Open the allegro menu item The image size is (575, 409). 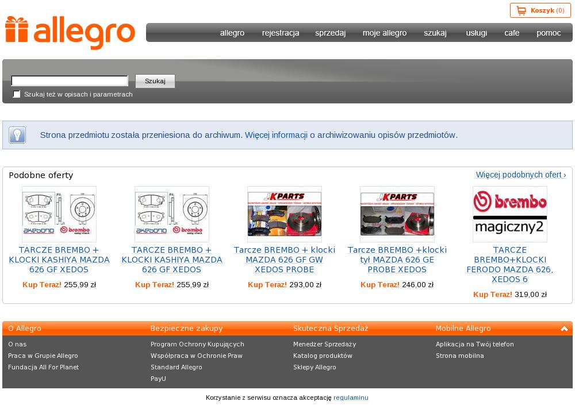[x=232, y=33]
